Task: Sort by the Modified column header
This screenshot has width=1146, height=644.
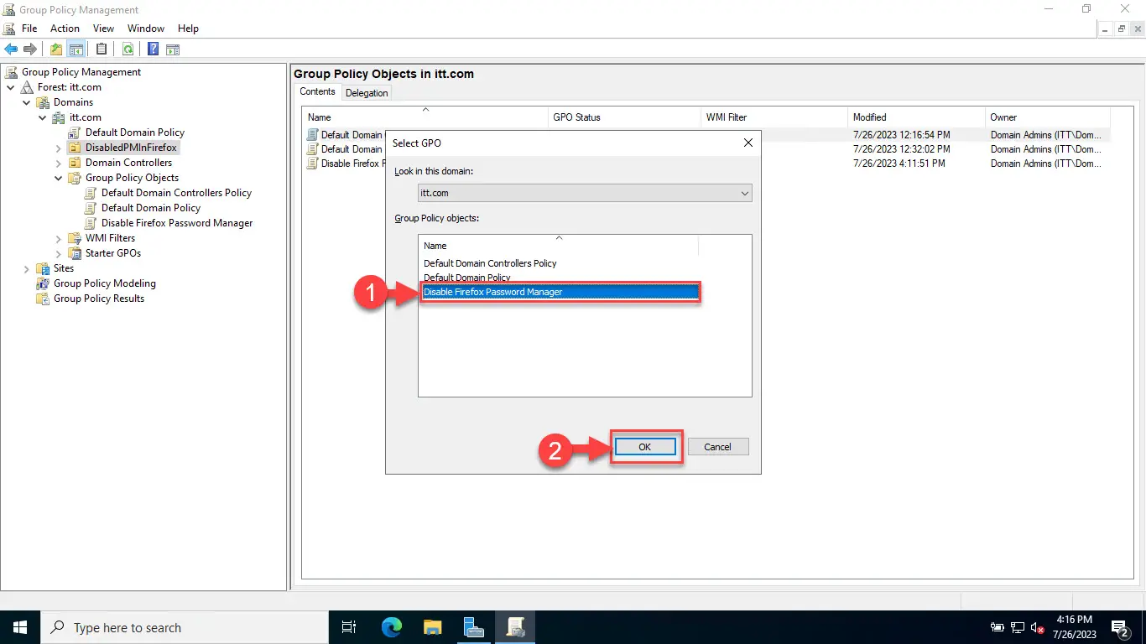Action: pyautogui.click(x=916, y=117)
